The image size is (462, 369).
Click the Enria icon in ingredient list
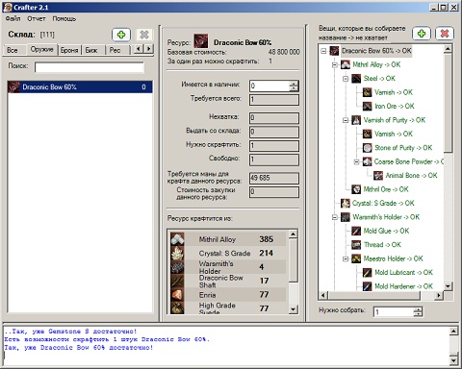pyautogui.click(x=177, y=294)
